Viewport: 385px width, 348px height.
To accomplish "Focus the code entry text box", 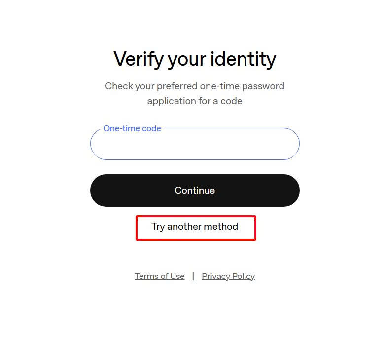I will point(195,145).
